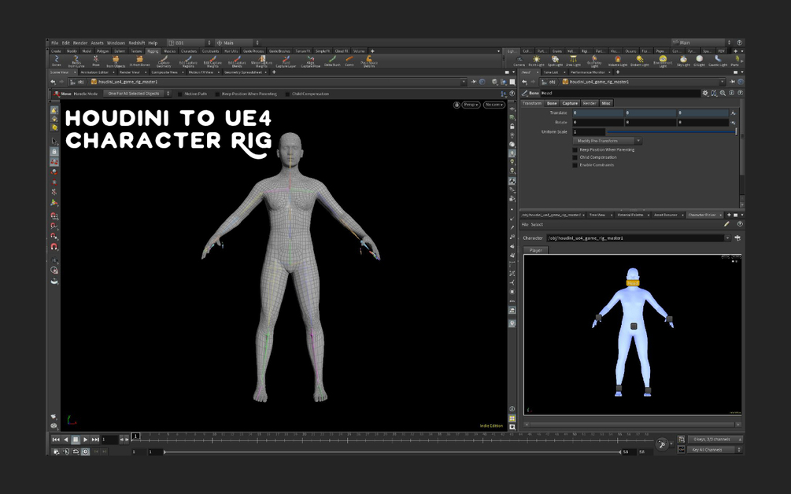Add a Sky Light from shelf
The image size is (791, 494).
683,61
